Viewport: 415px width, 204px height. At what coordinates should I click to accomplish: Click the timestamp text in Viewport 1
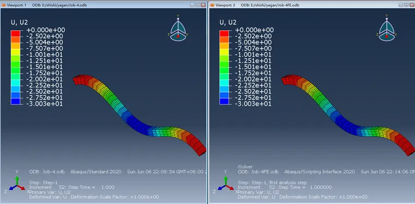tap(167, 172)
